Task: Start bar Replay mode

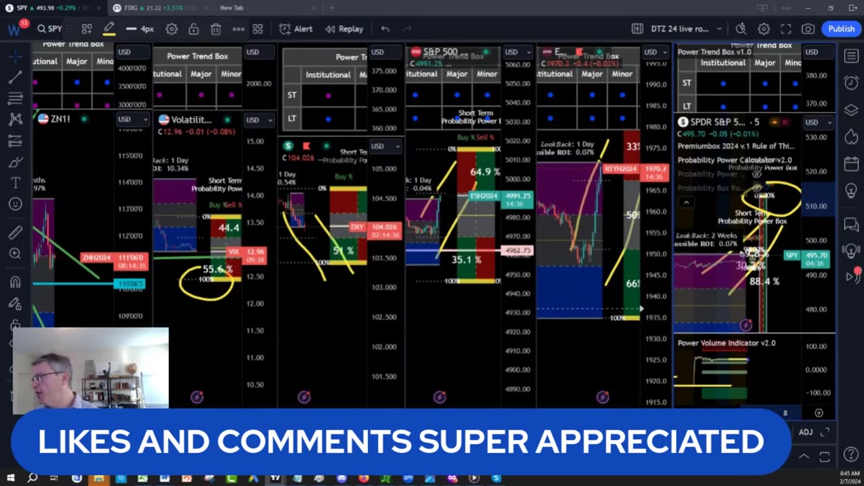Action: [344, 29]
